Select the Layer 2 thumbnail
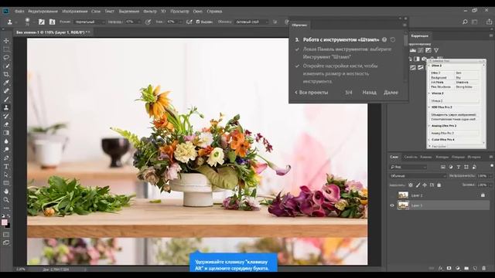 (x=403, y=195)
